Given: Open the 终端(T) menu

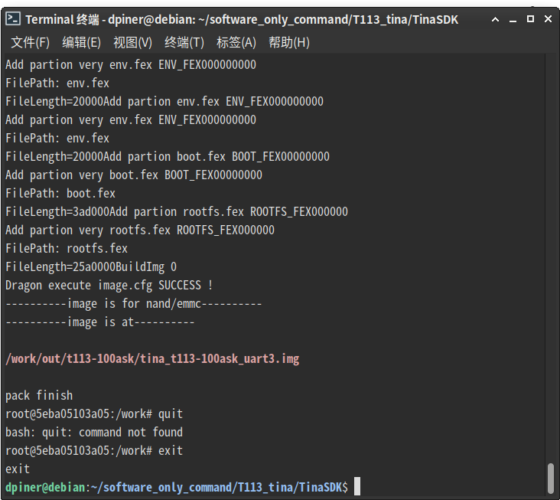Looking at the screenshot, I should click(184, 43).
